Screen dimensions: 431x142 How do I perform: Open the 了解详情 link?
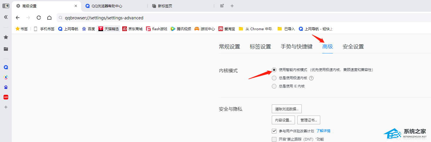point(323,131)
